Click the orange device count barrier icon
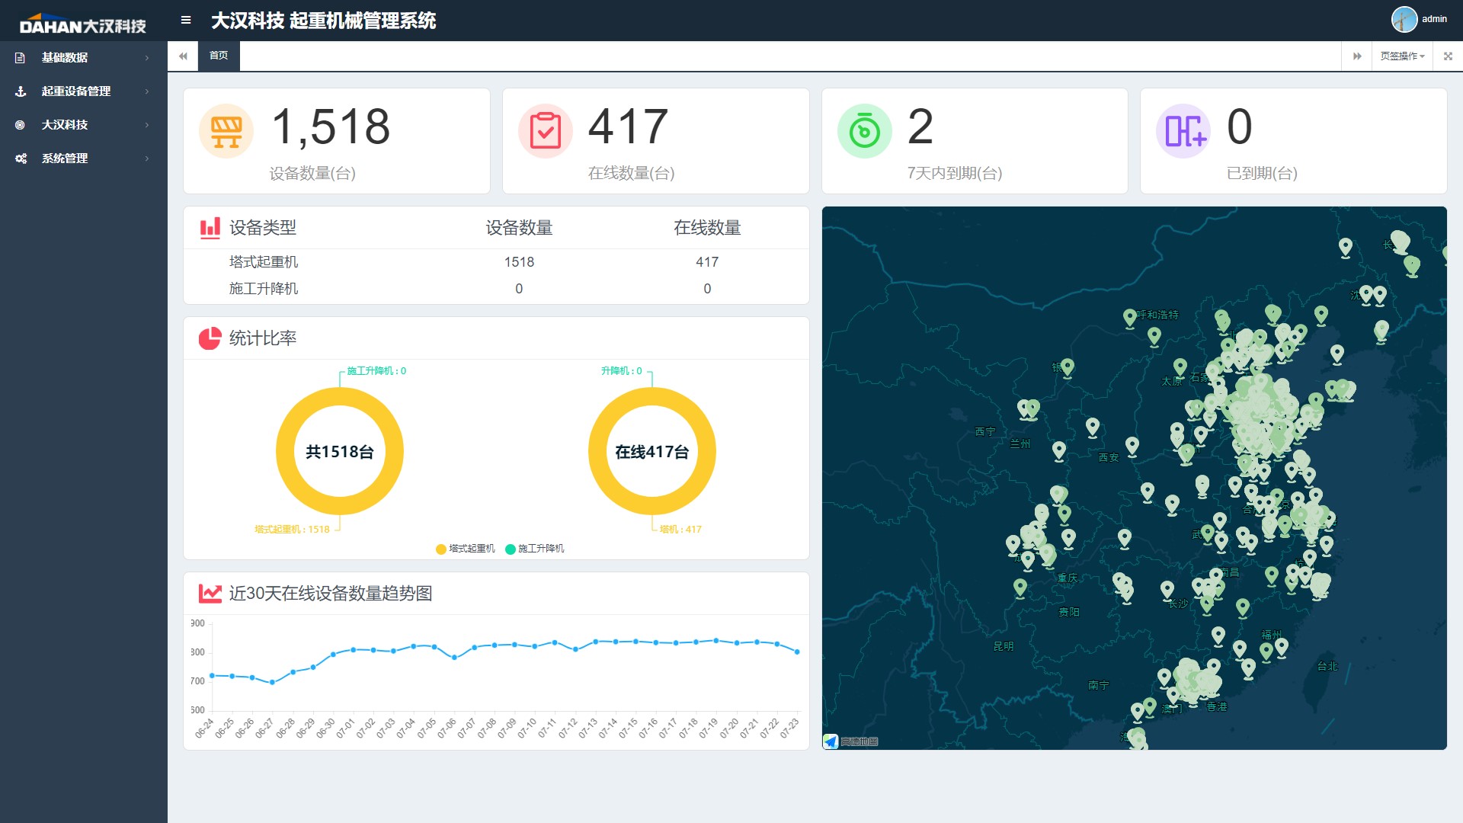Screen dimensions: 1463x823 226,131
